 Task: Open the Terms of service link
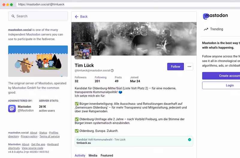[x=49, y=136]
